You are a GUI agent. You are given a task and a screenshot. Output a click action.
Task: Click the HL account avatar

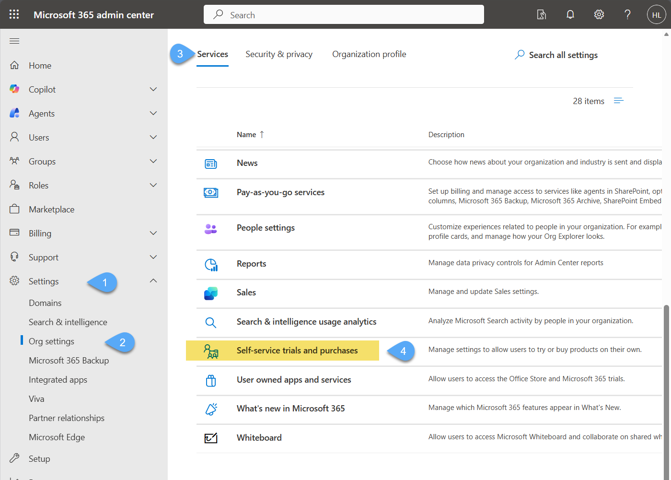[657, 15]
